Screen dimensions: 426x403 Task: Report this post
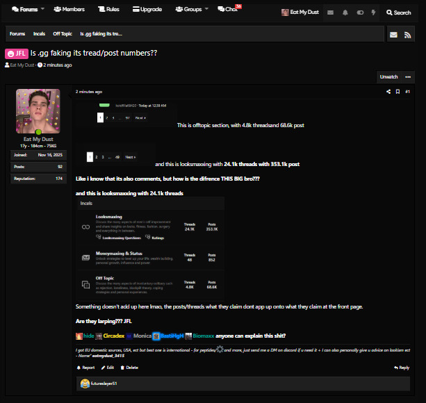click(85, 368)
